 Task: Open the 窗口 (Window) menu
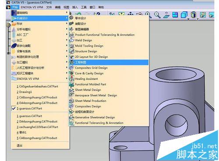pos(92,7)
